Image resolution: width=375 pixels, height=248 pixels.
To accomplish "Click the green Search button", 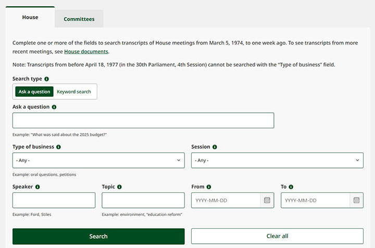I will point(98,237).
